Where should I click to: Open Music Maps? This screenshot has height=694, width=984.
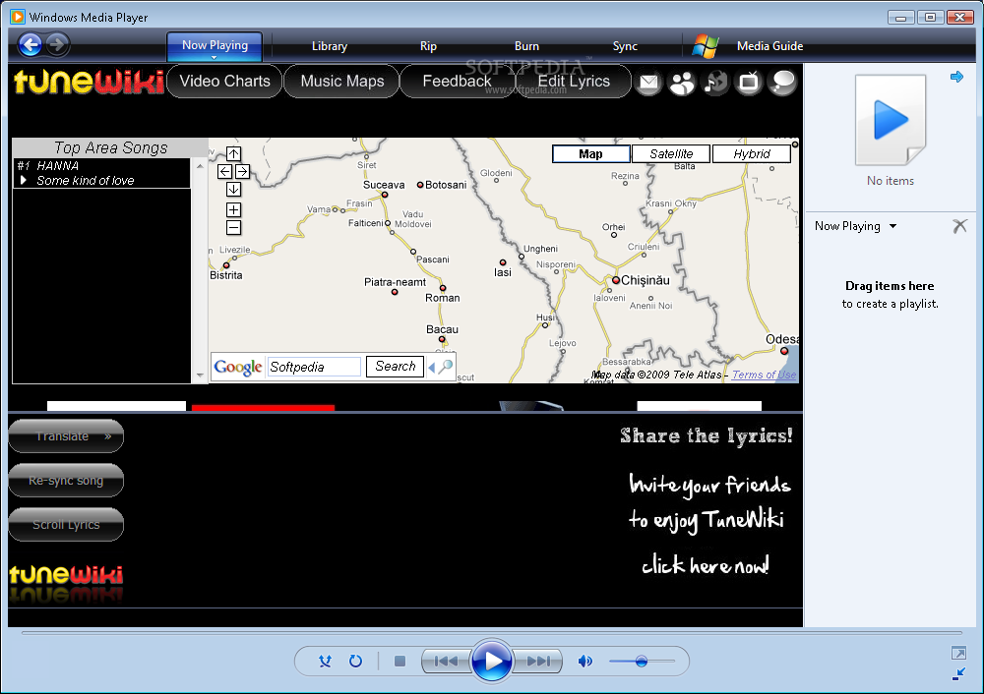[342, 82]
